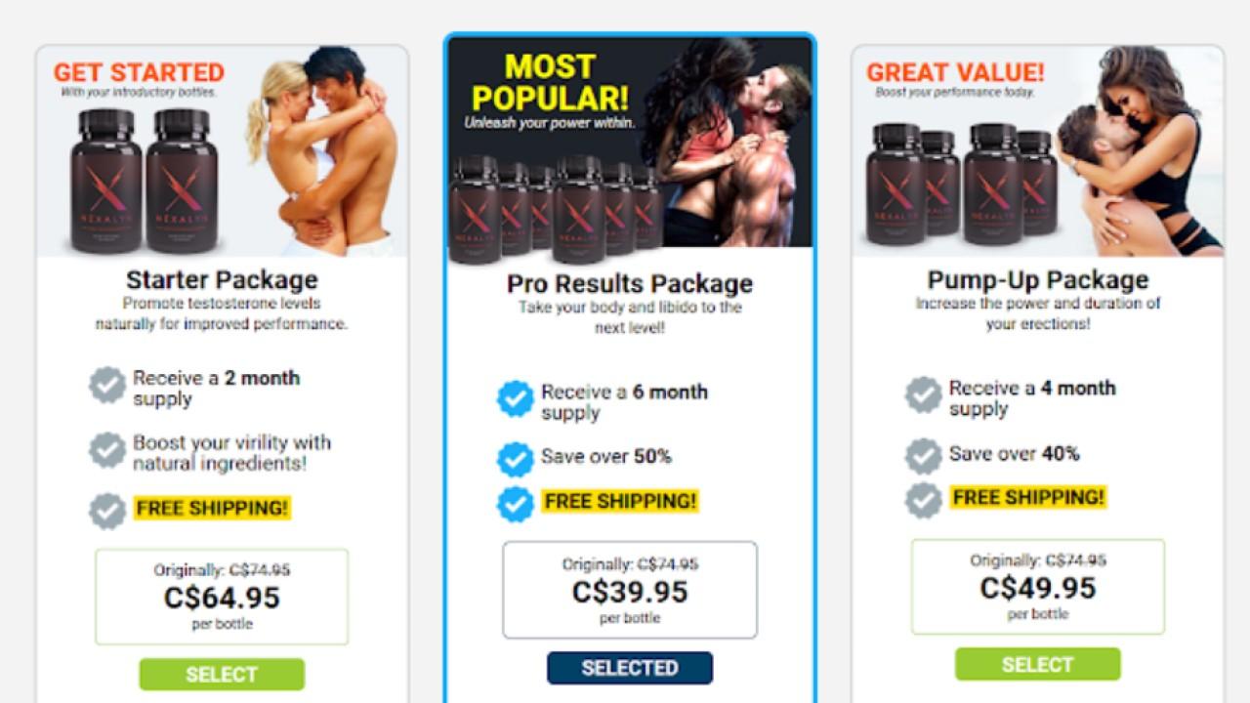Click the gray checkmark beside 2 month supply
Screen dimensions: 1250x703
[x=107, y=386]
